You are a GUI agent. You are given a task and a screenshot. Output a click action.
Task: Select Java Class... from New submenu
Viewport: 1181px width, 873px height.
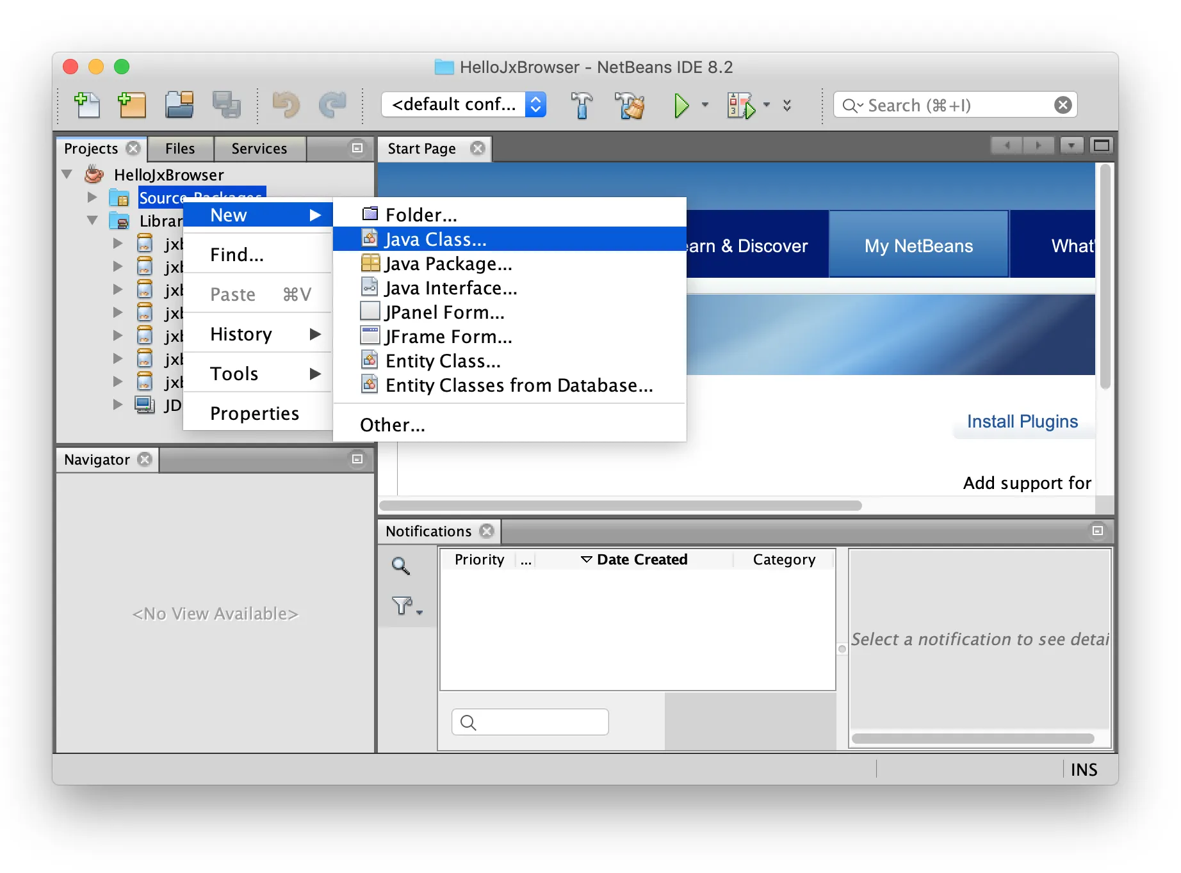pyautogui.click(x=510, y=239)
